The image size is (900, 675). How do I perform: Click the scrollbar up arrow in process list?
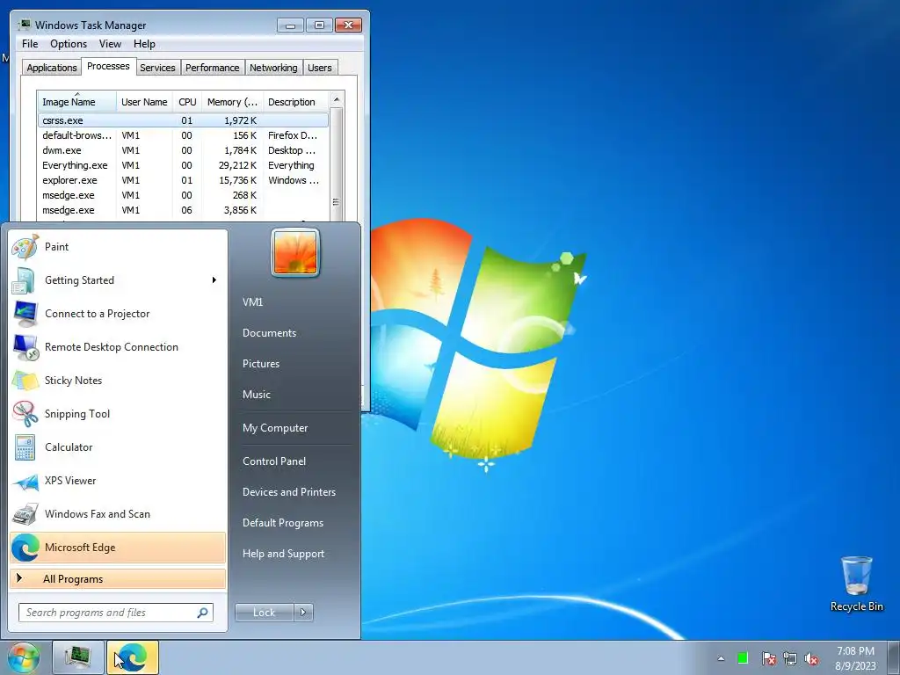(337, 99)
